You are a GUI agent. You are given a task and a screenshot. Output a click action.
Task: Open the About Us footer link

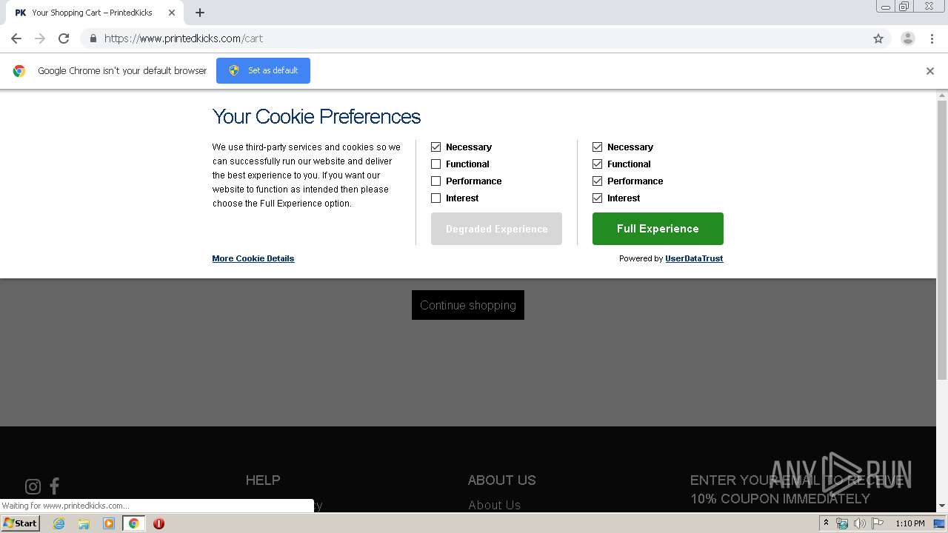(494, 506)
